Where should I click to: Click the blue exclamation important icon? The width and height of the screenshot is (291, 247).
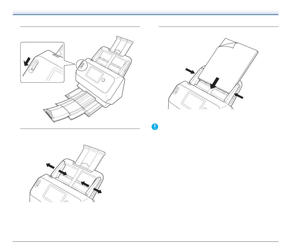[x=155, y=127]
